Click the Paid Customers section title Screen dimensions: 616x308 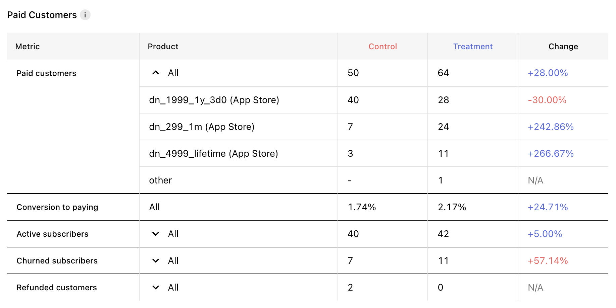tap(42, 15)
